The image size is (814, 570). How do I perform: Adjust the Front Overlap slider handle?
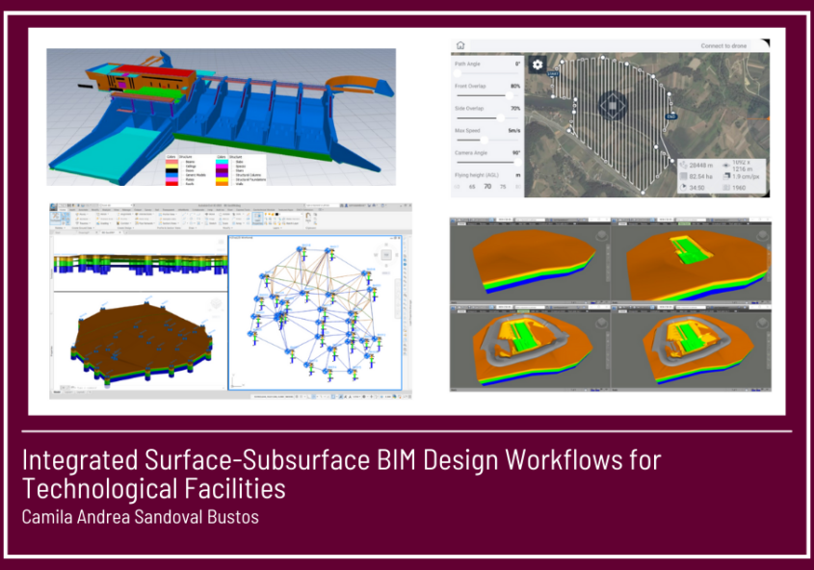(x=509, y=95)
